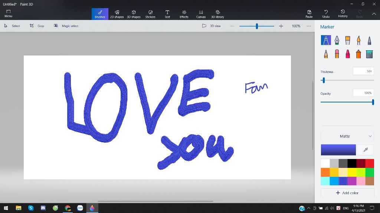Click the Paste button

point(309,14)
